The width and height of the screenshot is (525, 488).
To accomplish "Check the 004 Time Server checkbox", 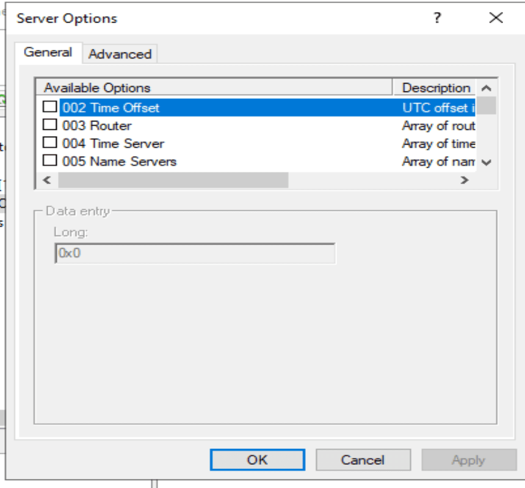I will 50,144.
